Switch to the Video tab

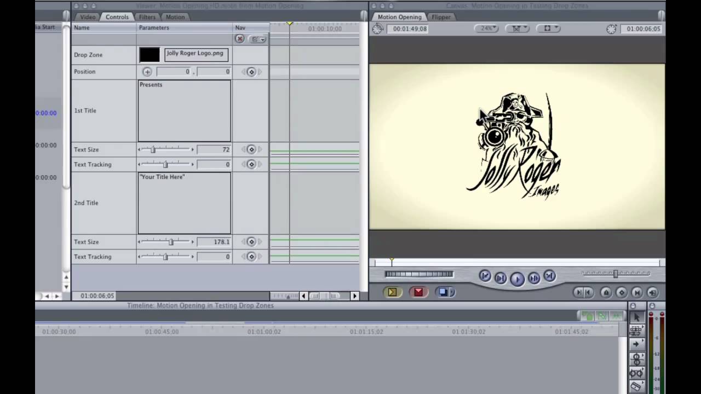pyautogui.click(x=88, y=17)
